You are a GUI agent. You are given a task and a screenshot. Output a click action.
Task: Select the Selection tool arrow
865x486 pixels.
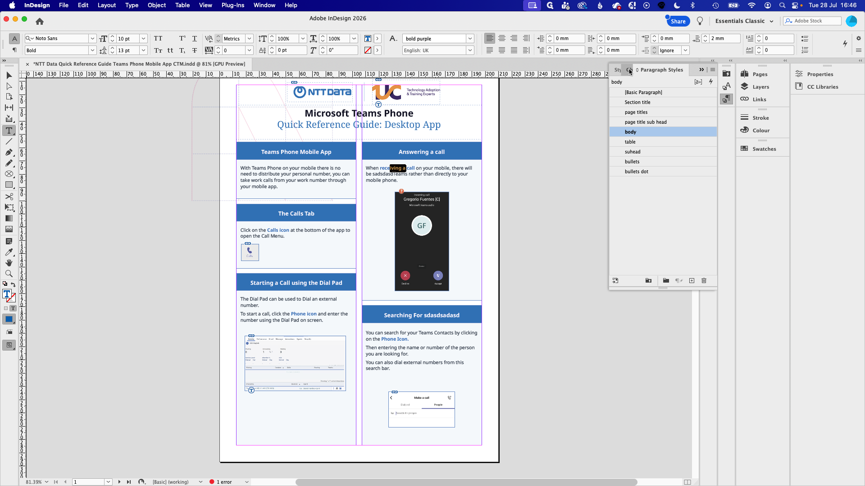9,75
